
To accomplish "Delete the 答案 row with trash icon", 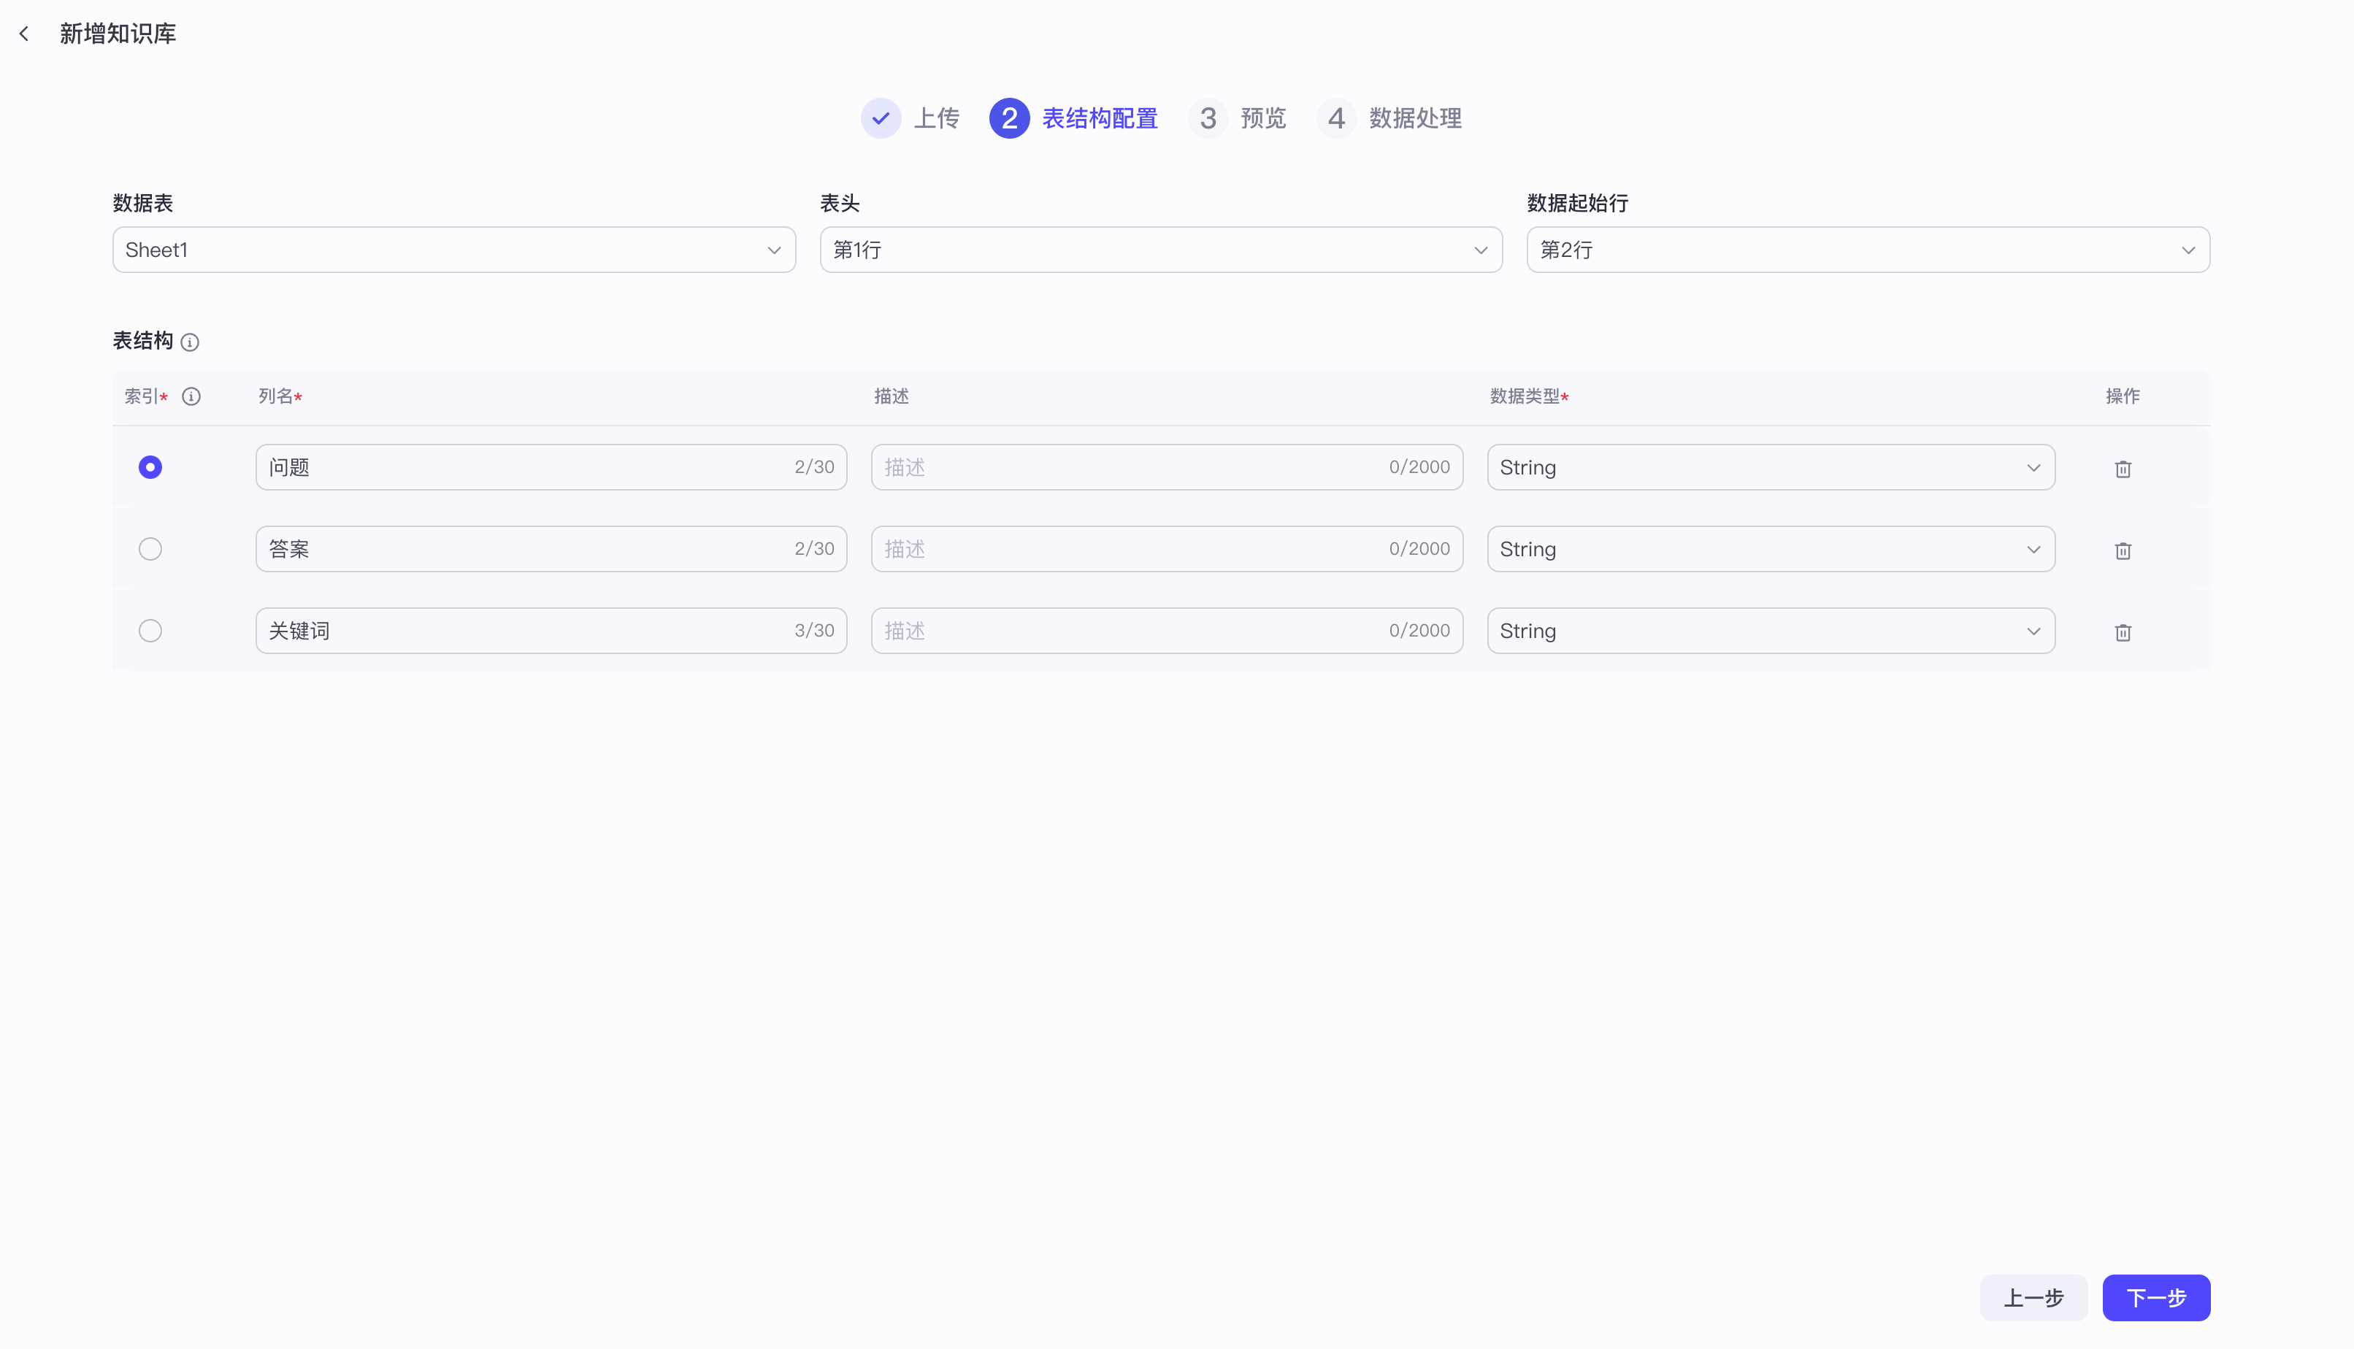I will coord(2123,550).
